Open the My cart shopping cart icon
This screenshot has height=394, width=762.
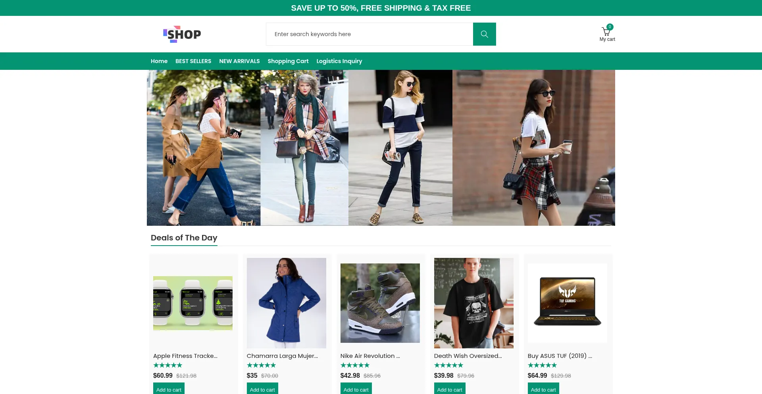coord(606,33)
